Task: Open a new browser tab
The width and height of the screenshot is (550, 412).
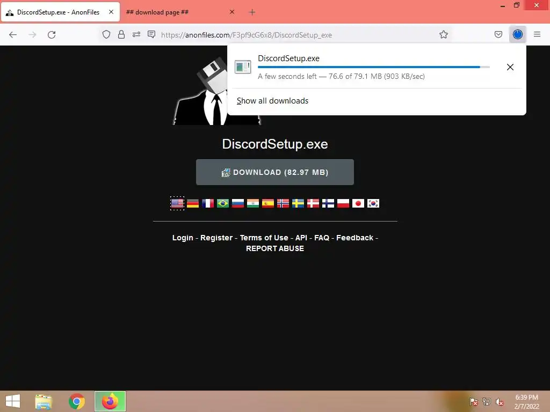Action: (x=252, y=12)
